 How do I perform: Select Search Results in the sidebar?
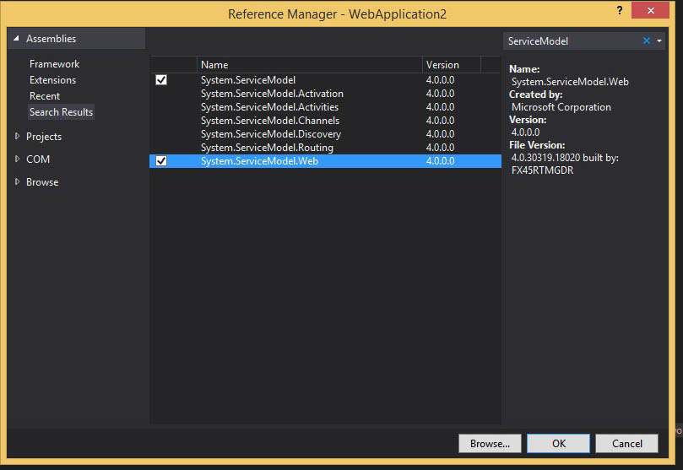(61, 112)
